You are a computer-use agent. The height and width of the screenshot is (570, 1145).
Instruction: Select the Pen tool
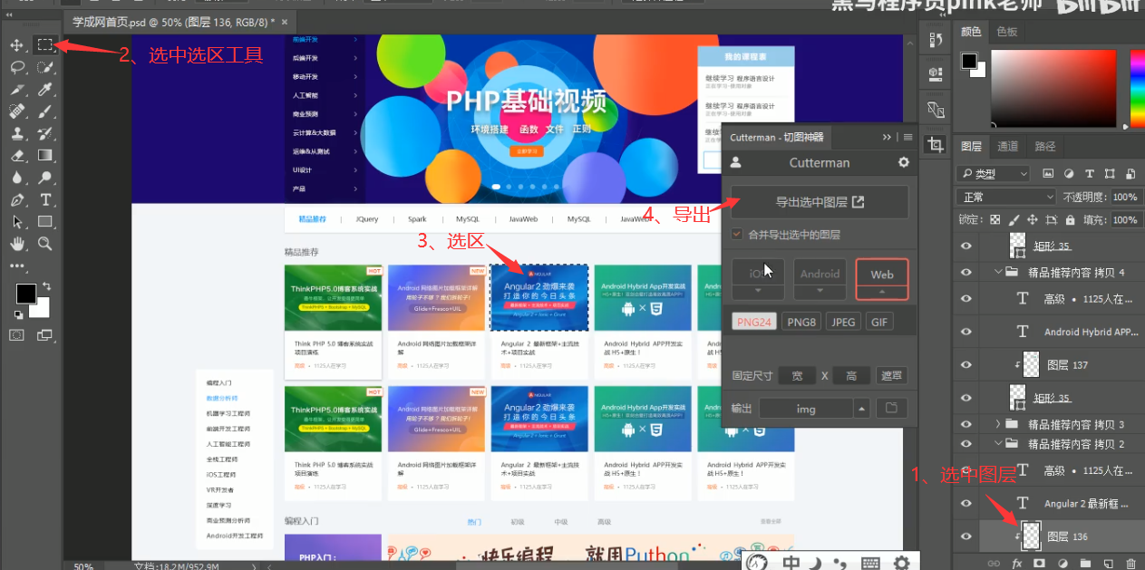point(16,199)
